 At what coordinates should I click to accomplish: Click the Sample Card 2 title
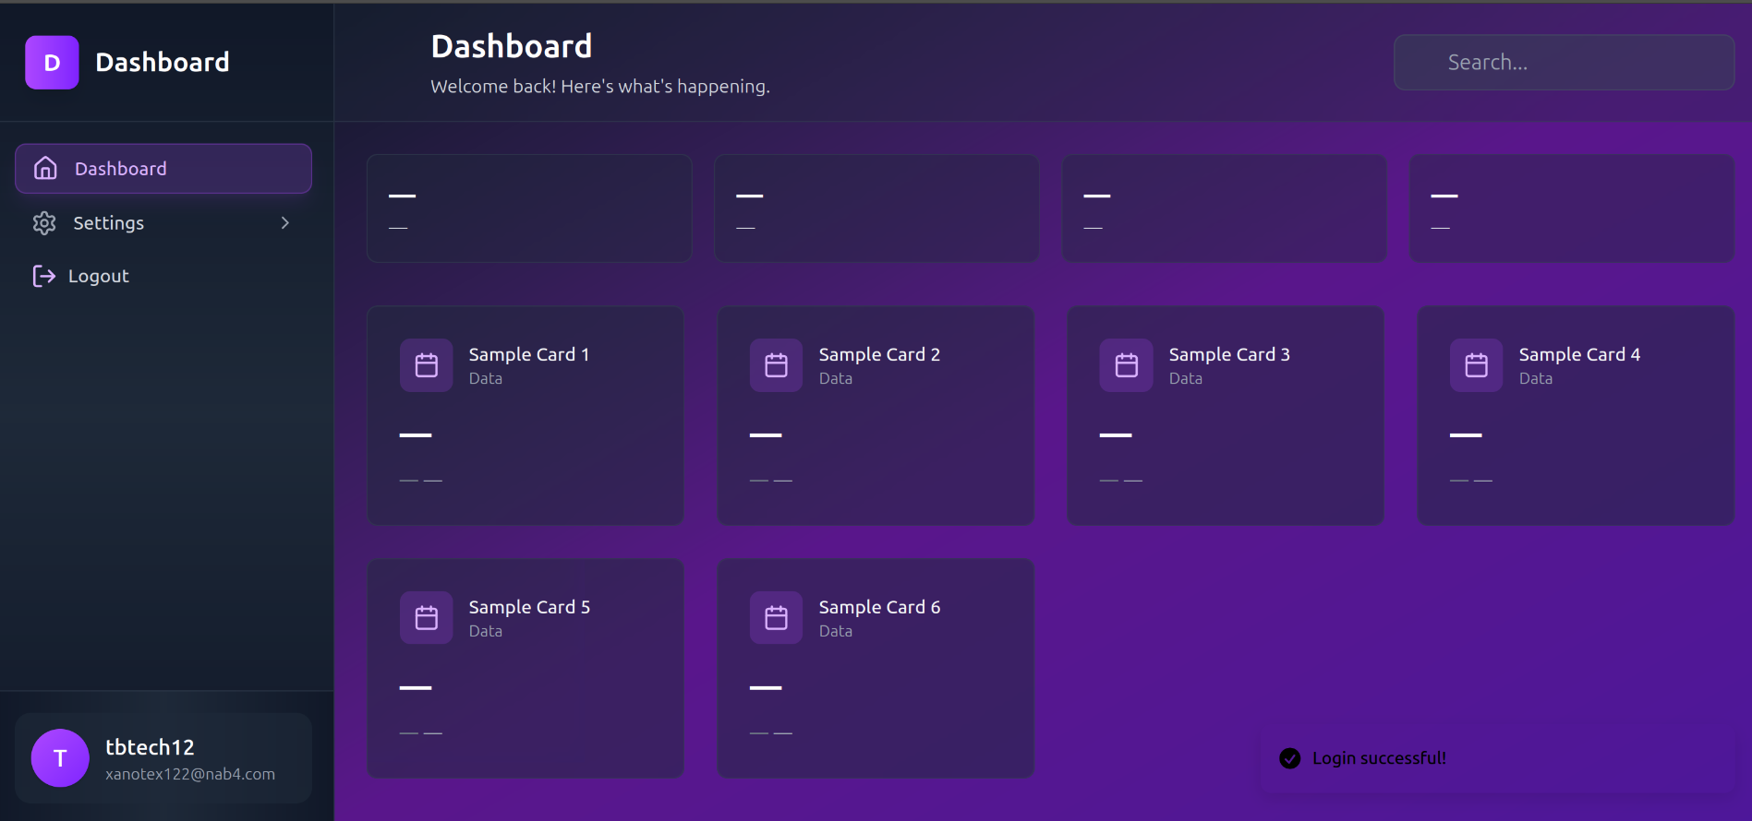pos(879,354)
